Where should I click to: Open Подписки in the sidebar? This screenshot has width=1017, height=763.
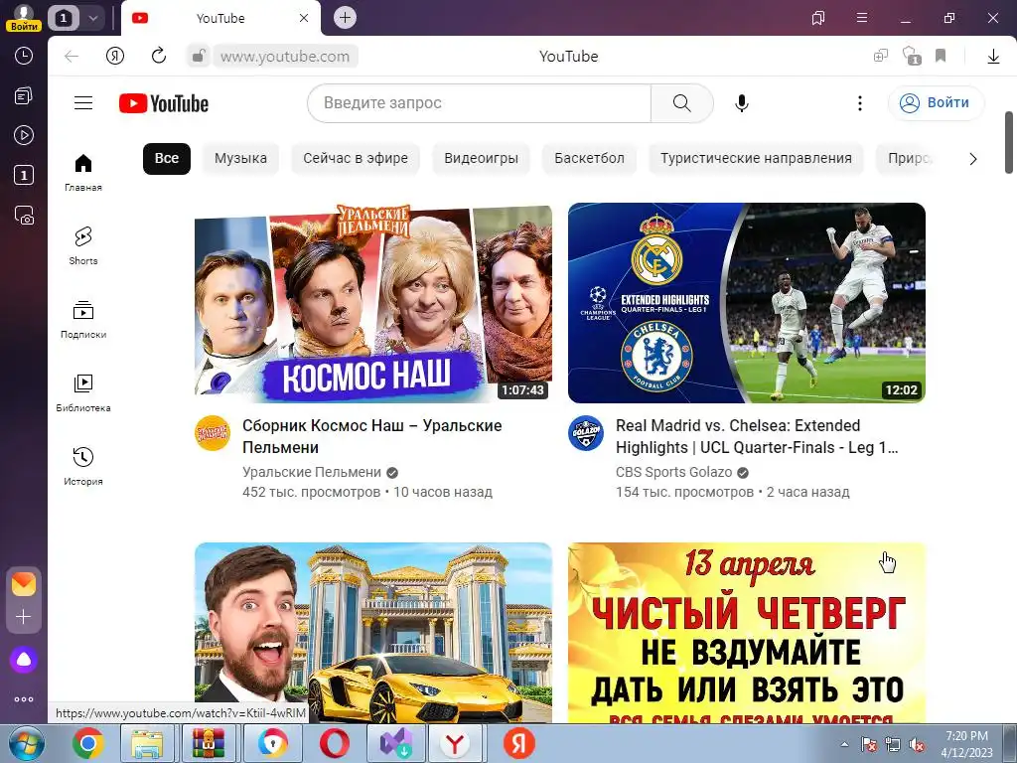coord(83,319)
